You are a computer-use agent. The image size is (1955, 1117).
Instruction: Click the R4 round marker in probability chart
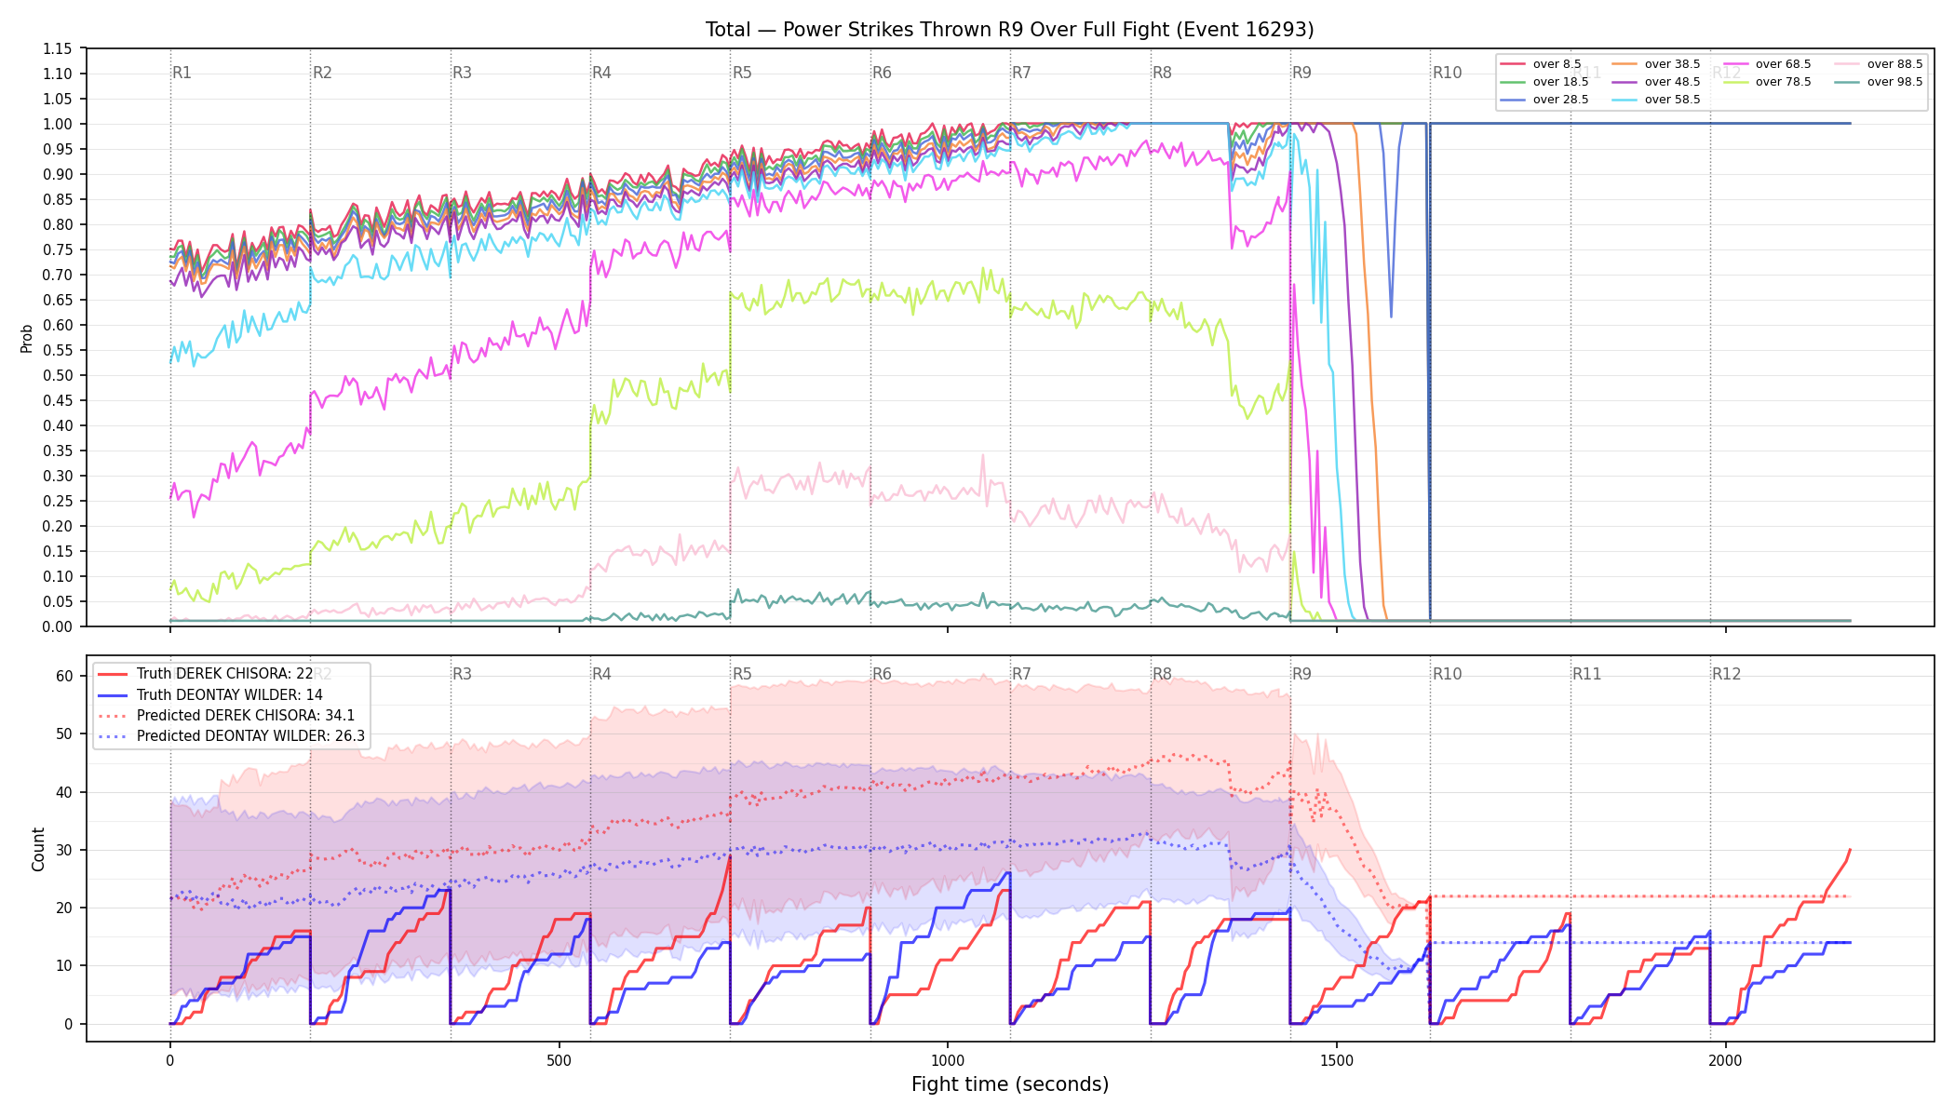601,73
